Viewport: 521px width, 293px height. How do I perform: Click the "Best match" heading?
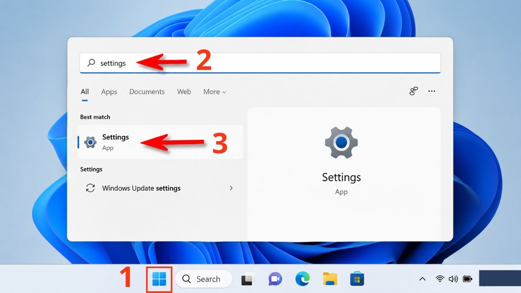(x=95, y=117)
